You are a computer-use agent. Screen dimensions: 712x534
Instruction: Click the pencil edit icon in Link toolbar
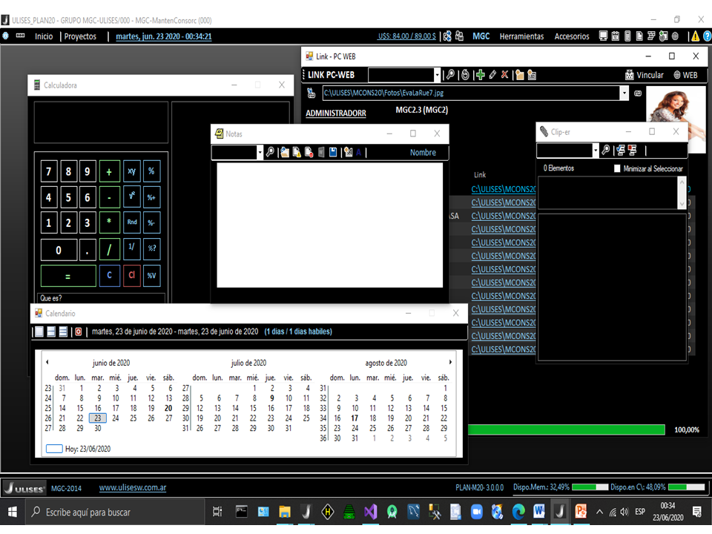point(492,75)
